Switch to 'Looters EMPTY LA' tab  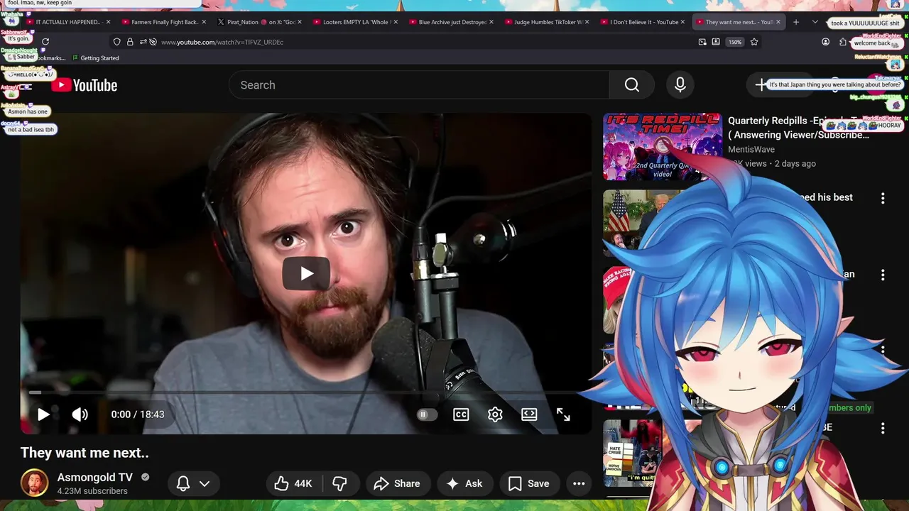[x=356, y=22]
